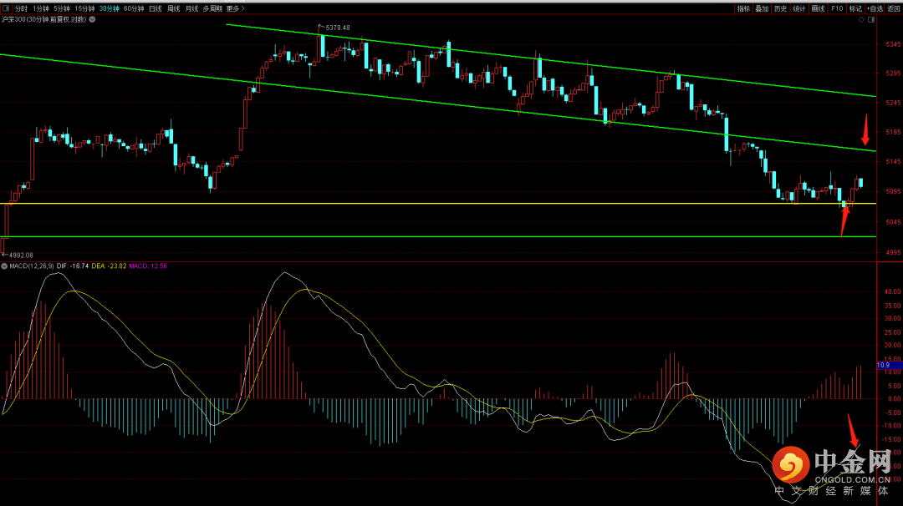The image size is (903, 506).
Task: Open the 沪深300 title dropdown arrow
Action: (92, 19)
